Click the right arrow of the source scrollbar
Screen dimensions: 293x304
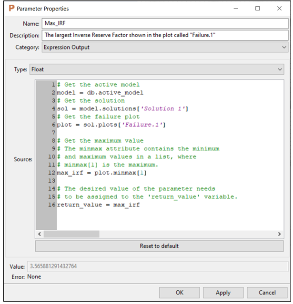[x=279, y=234]
